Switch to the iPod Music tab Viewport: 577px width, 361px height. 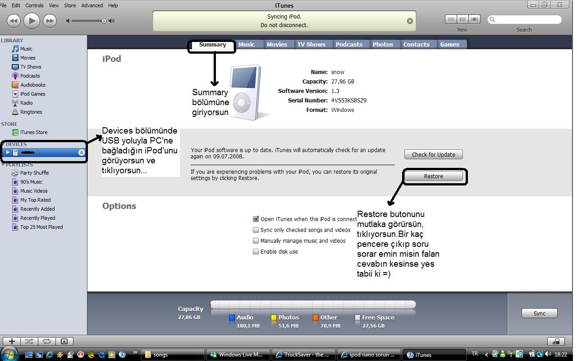[x=247, y=45]
